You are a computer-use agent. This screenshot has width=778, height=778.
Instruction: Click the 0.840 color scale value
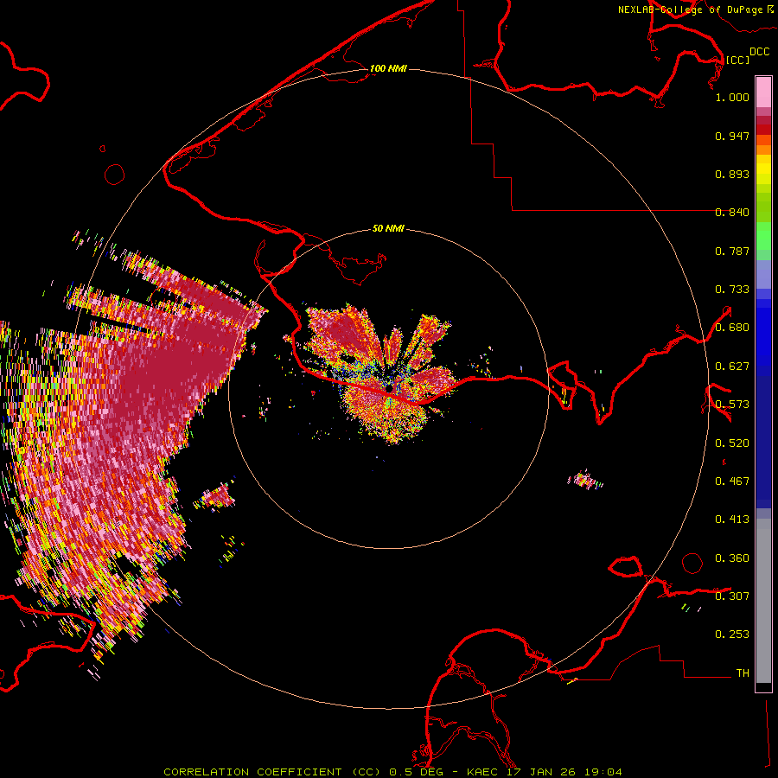[732, 213]
